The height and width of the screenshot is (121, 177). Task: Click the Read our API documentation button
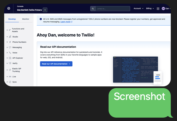click(x=56, y=64)
